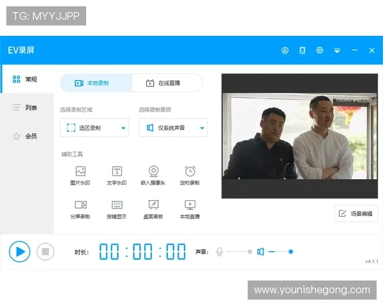Open the 文字水印 tool
This screenshot has height=306, width=383.
point(117,176)
